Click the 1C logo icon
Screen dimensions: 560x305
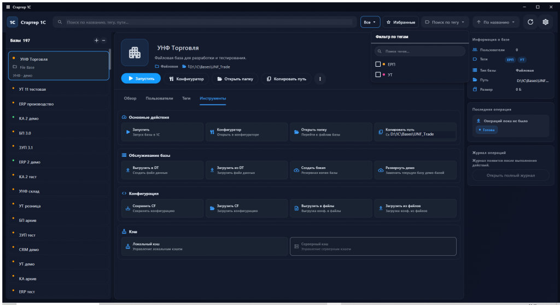click(13, 22)
